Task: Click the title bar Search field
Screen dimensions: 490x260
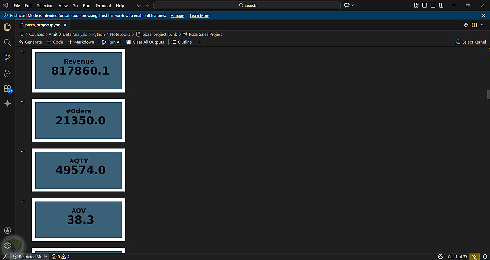Action: [247, 5]
